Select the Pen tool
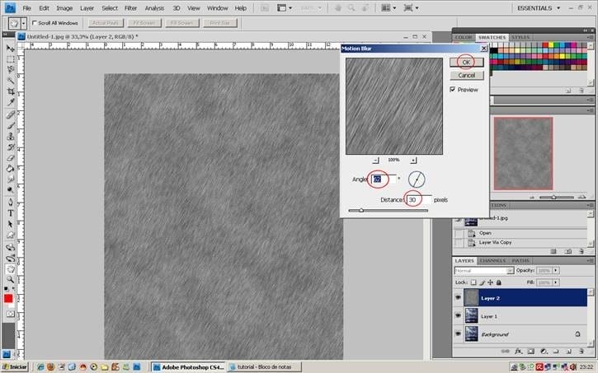Screen dimensions: 598x373 (10, 202)
